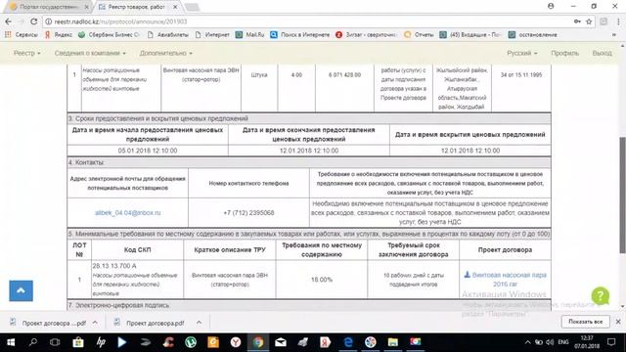Open the Яндекс bookmark
This screenshot has width=626, height=352.
[x=59, y=35]
